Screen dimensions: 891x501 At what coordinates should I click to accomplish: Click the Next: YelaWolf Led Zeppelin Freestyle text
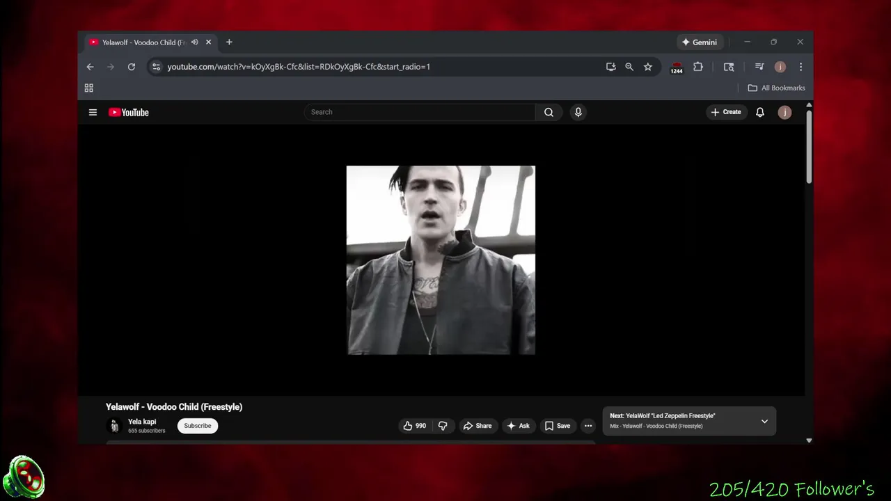point(663,416)
